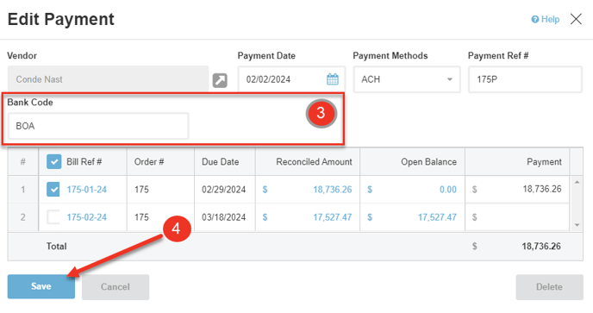Image resolution: width=593 pixels, height=313 pixels.
Task: Click the Delete button
Action: pyautogui.click(x=550, y=287)
